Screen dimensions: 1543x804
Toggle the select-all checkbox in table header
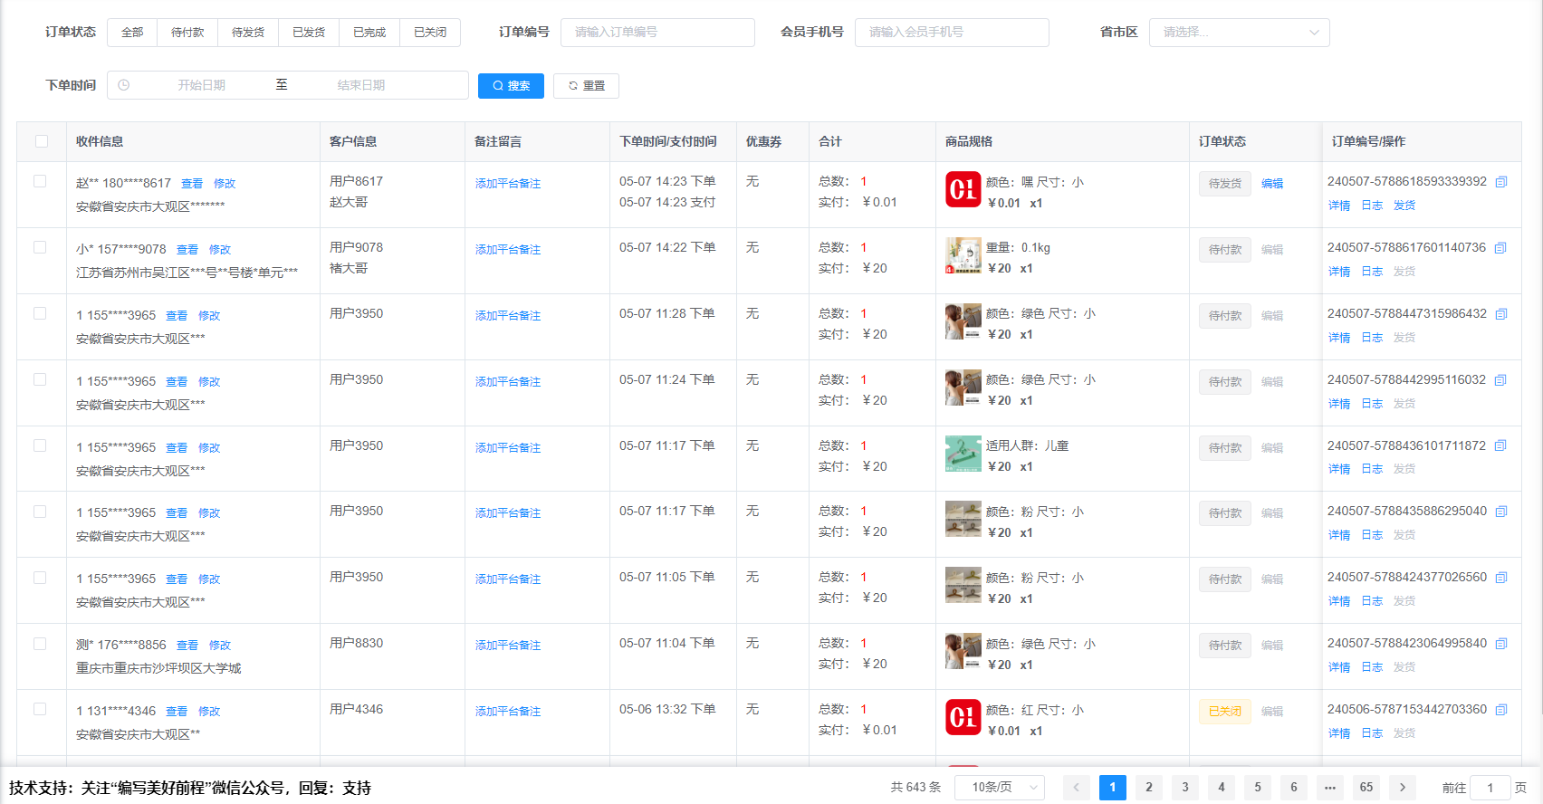[42, 141]
